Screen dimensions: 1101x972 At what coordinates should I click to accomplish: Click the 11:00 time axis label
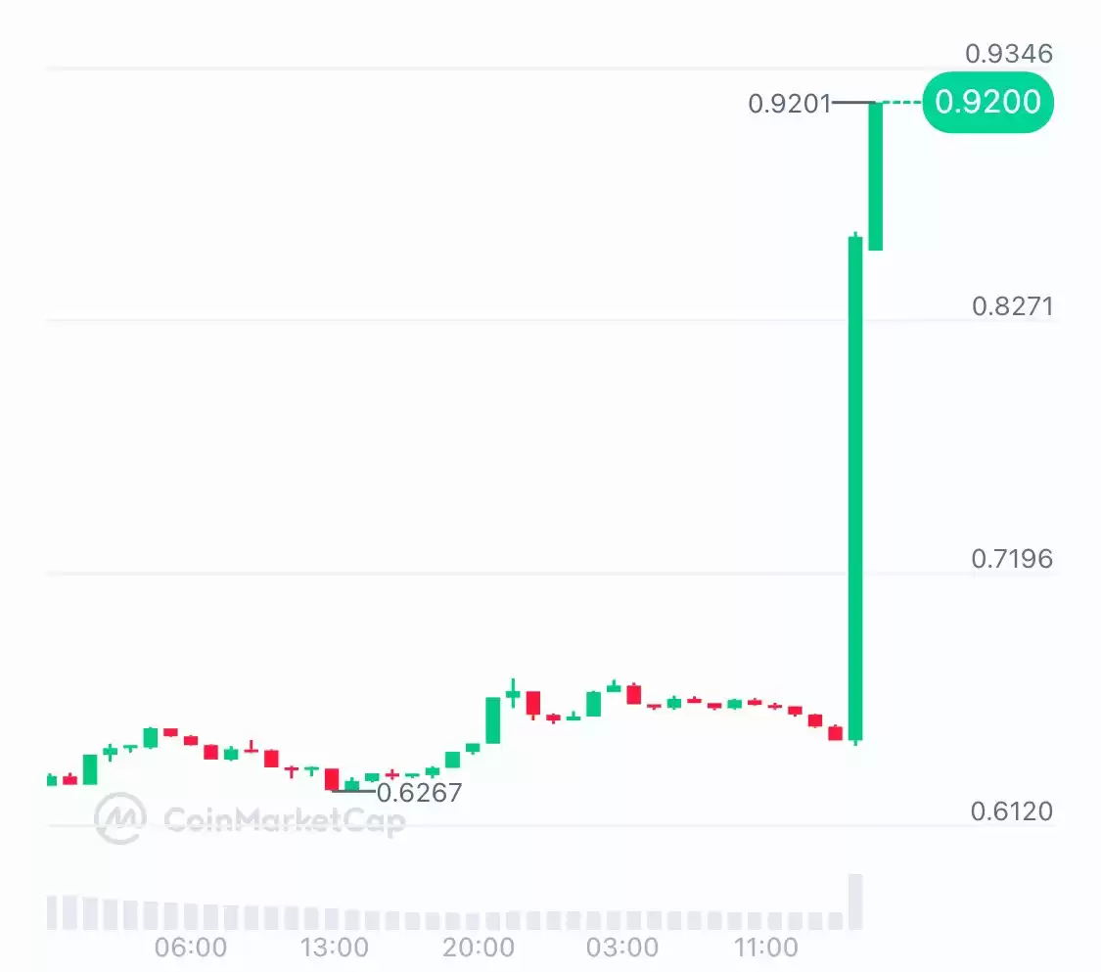(x=765, y=948)
